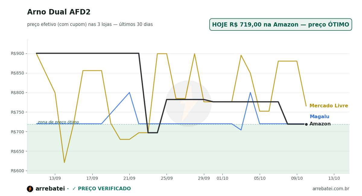The image size is (362, 196).
Task: Click the 09/10 date tick label
Action: tap(297, 178)
